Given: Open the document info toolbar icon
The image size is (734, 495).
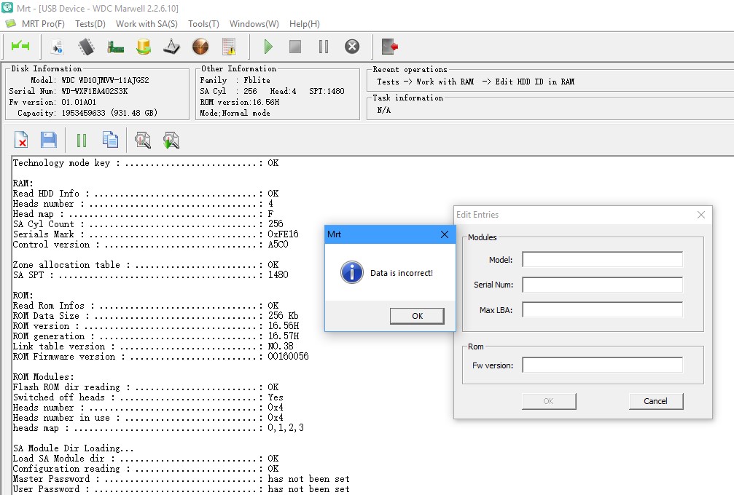Looking at the screenshot, I should coord(57,47).
